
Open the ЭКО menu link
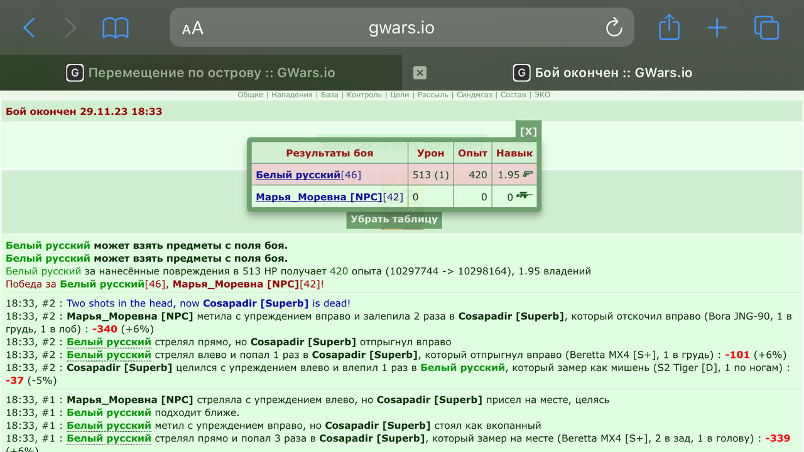[542, 95]
